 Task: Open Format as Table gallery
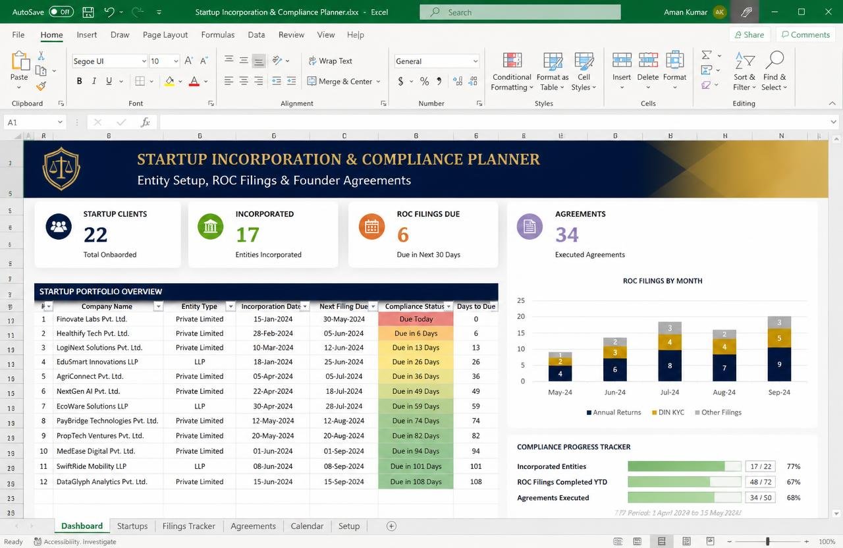(553, 72)
